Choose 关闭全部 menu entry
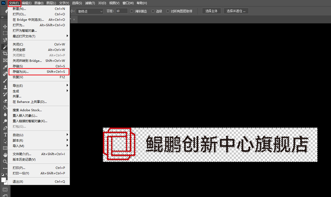The width and height of the screenshot is (331, 197). (x=39, y=50)
